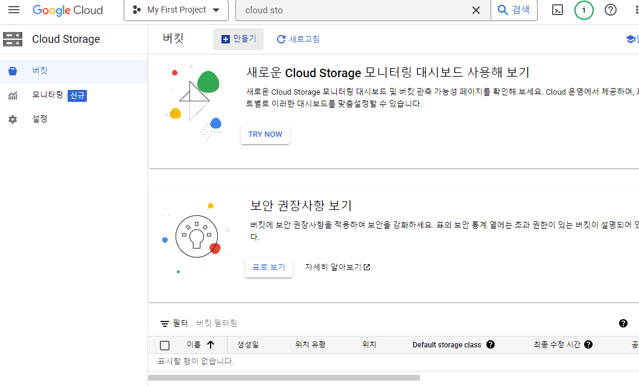Click the ascending sort arrow next to 이름
The height and width of the screenshot is (386, 639).
[211, 345]
